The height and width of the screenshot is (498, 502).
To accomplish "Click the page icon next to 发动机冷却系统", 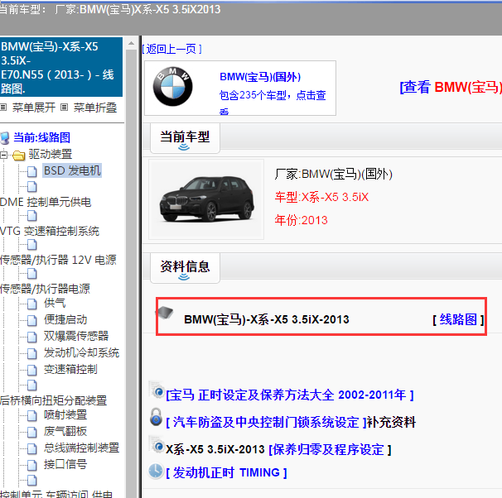I will 31,353.
